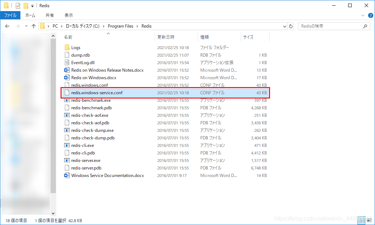Click redis-cli.exe application icon

[x=67, y=145]
